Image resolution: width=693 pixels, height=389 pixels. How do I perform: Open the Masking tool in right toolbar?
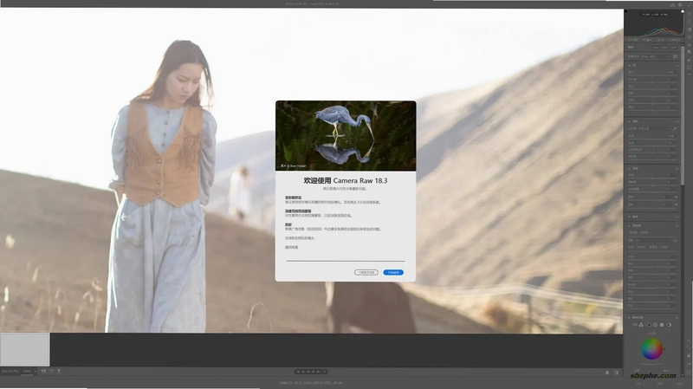[x=690, y=36]
